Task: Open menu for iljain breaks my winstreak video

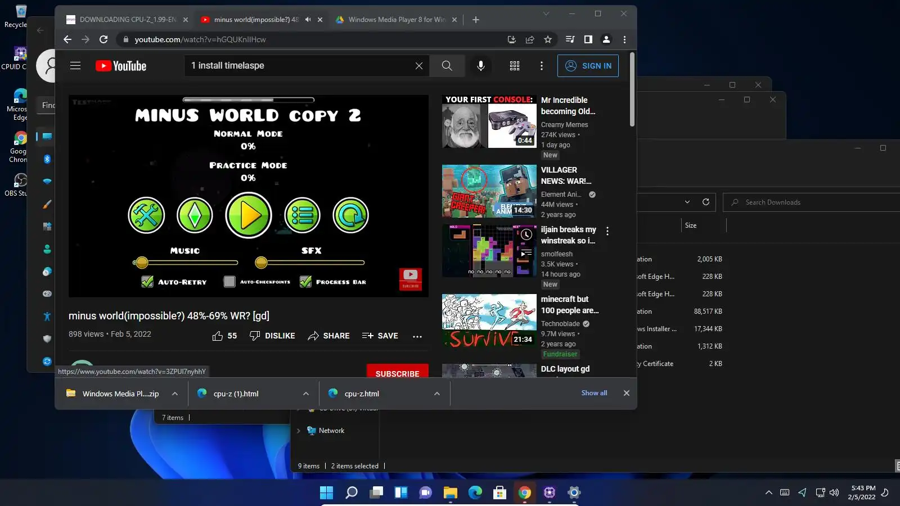Action: (x=607, y=231)
